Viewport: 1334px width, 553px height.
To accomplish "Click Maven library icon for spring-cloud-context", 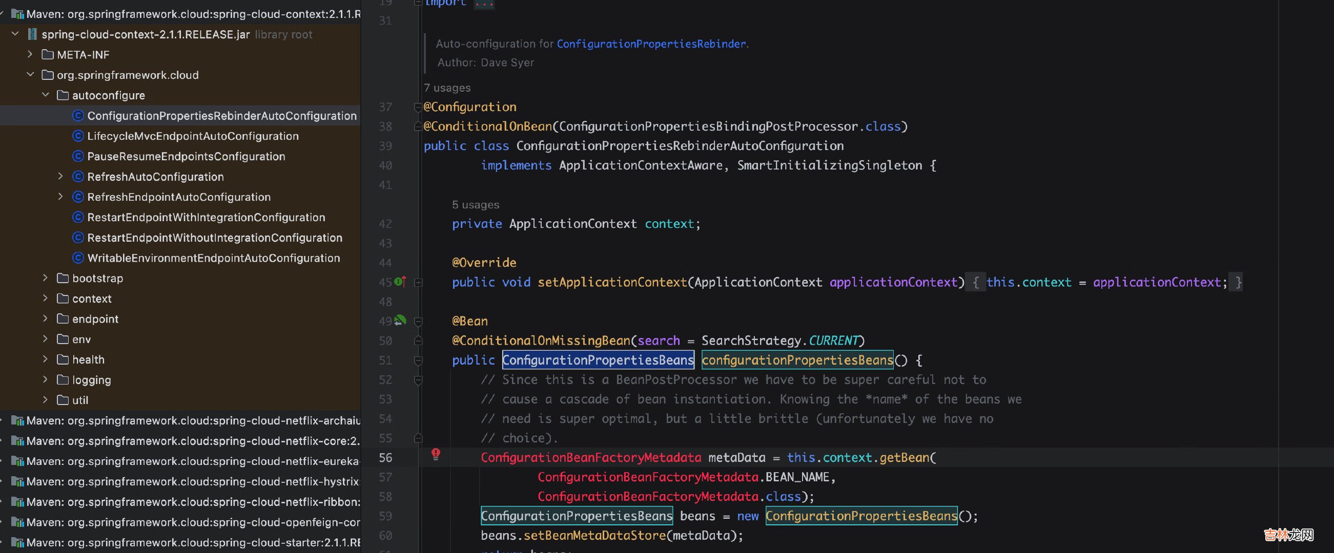I will (17, 14).
